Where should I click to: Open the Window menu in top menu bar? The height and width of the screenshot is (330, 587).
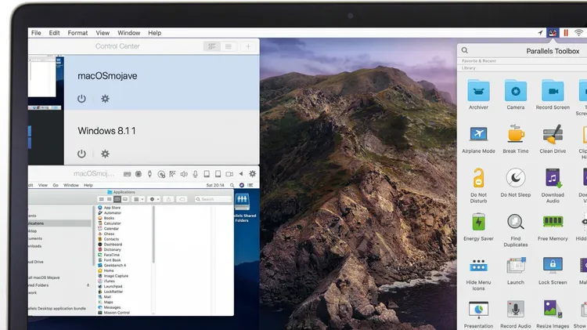coord(128,33)
